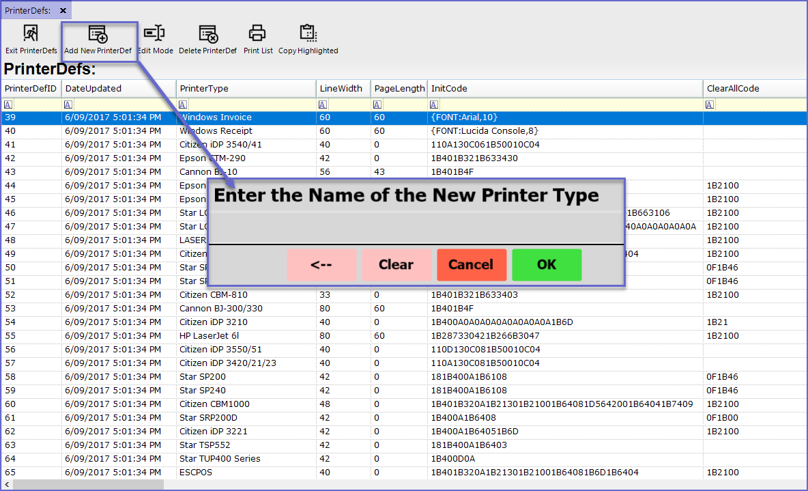Image resolution: width=808 pixels, height=491 pixels.
Task: Click the Print List printer icon
Action: click(x=257, y=33)
